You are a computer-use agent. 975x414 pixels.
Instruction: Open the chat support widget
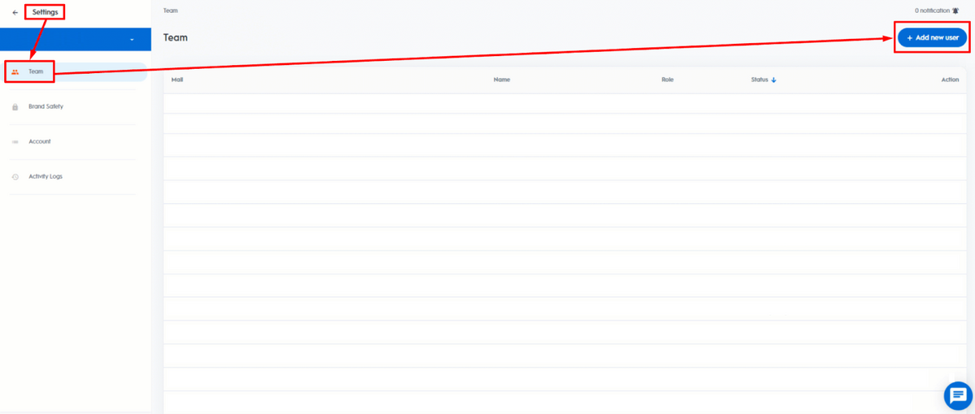(958, 395)
